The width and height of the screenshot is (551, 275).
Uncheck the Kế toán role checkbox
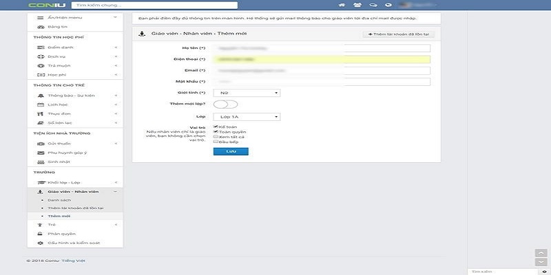pos(216,126)
